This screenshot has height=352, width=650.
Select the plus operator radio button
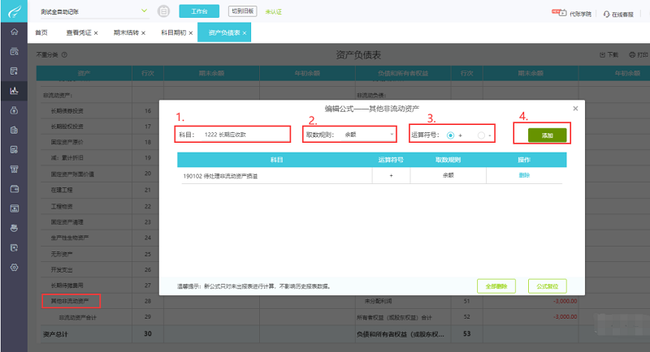pos(450,135)
